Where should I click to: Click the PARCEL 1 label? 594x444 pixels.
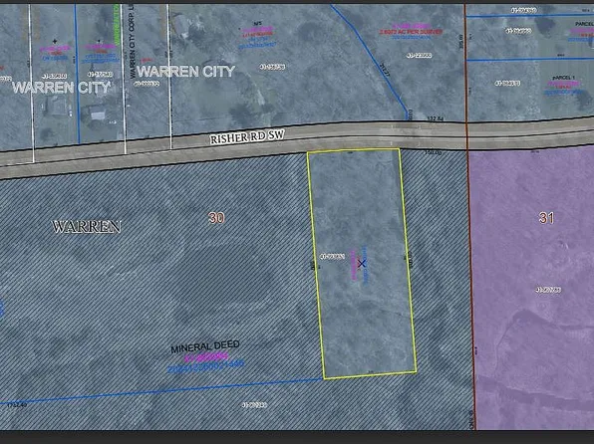[x=564, y=78]
